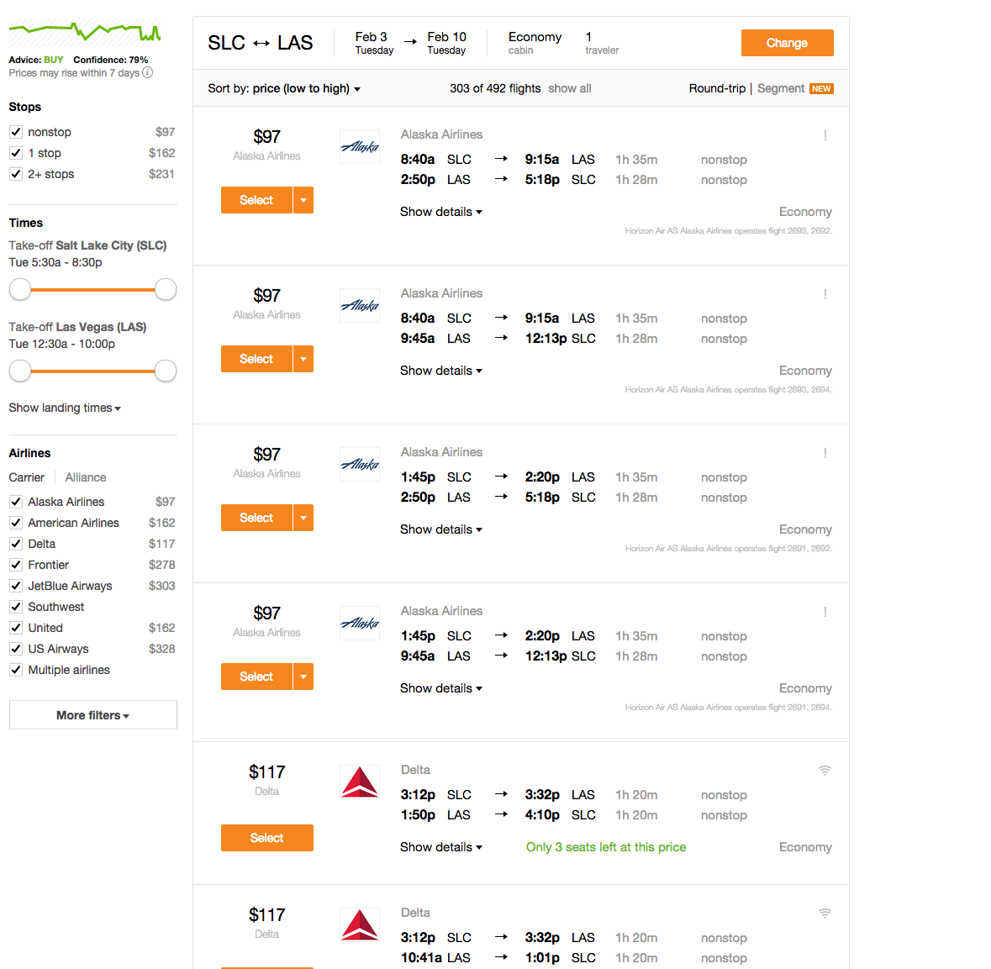Click Wi-Fi icon on 3:12p/10:41a Delta flight
Screen dimensions: 991x969
825,913
